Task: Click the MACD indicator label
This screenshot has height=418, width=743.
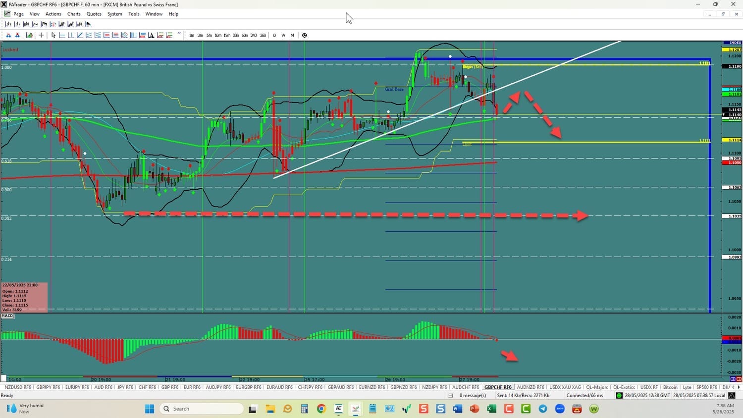Action: [7, 315]
